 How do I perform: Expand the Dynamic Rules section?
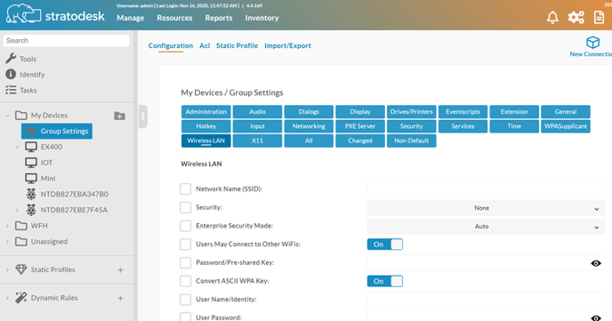[x=7, y=298]
